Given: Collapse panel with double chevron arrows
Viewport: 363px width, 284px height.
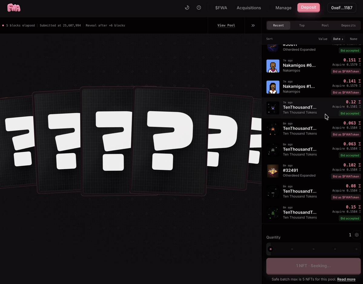Looking at the screenshot, I should [x=253, y=25].
